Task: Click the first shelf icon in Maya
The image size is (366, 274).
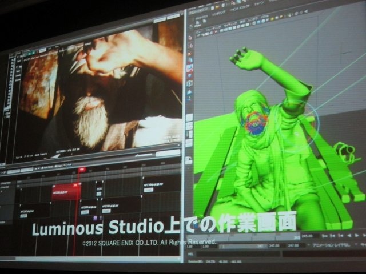Action: [x=197, y=23]
